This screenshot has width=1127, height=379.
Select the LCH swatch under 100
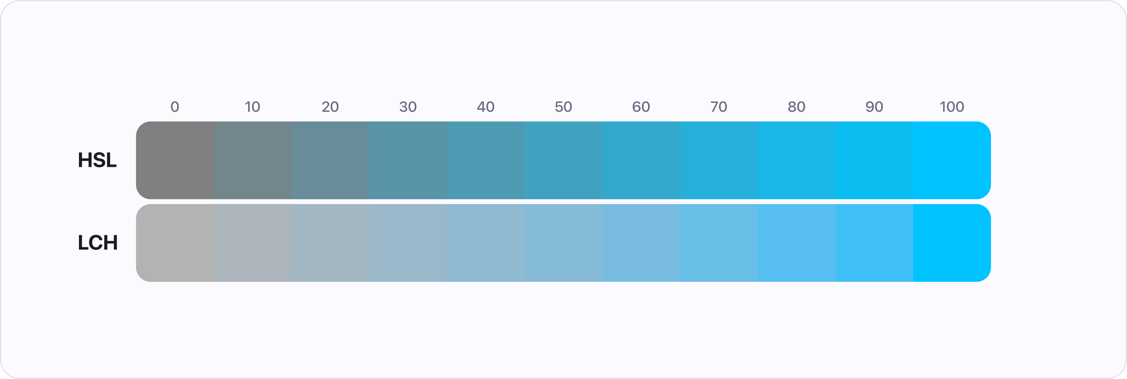[952, 243]
